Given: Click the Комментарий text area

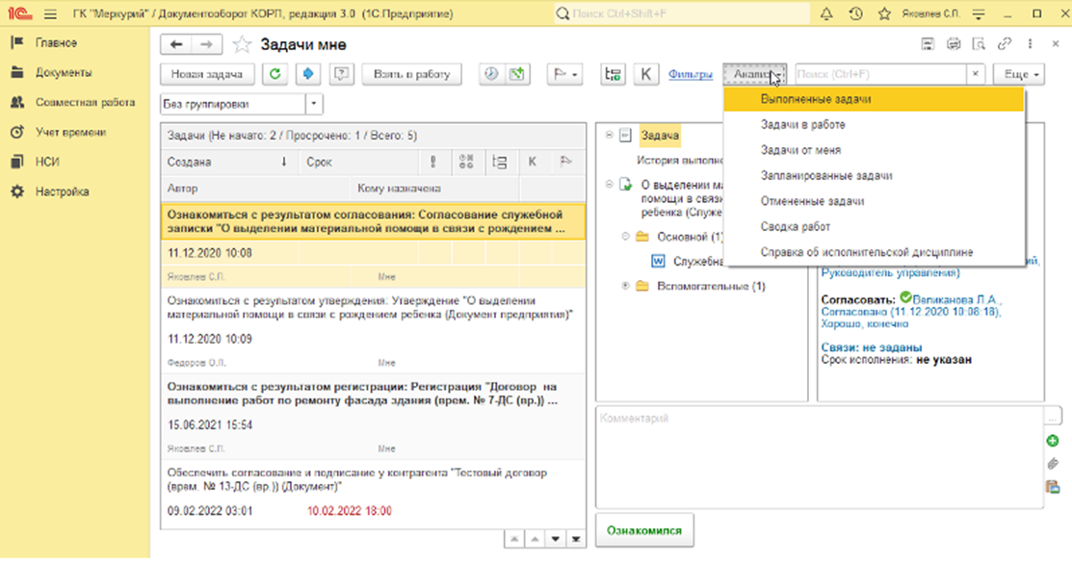Looking at the screenshot, I should [x=819, y=457].
